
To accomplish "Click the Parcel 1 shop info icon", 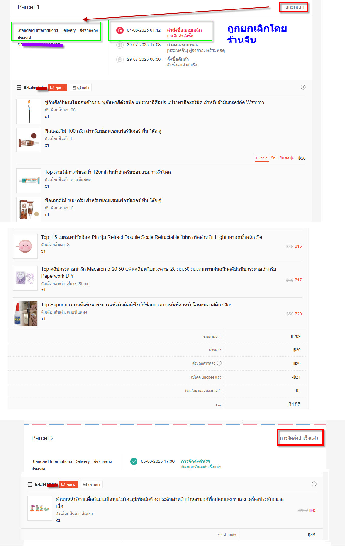I will tap(303, 87).
